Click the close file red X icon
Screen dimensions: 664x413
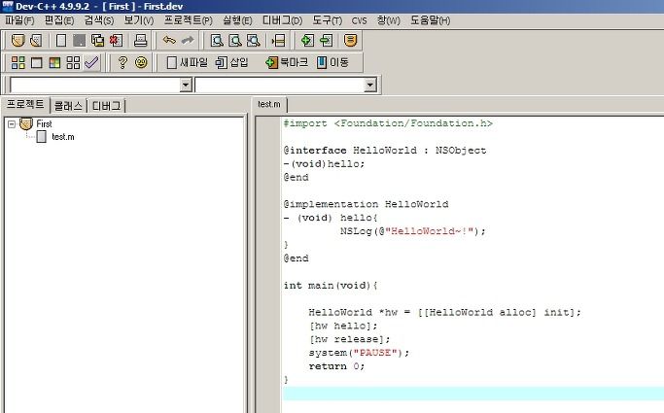tap(116, 40)
